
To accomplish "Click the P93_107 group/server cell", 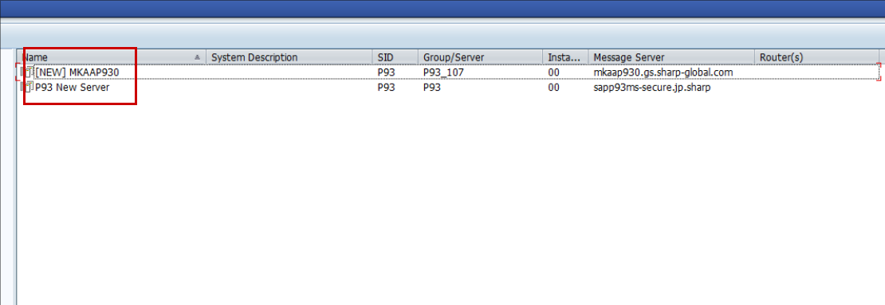I will point(443,72).
